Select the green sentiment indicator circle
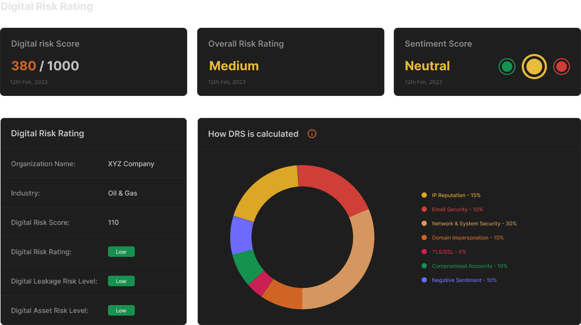 [x=507, y=67]
